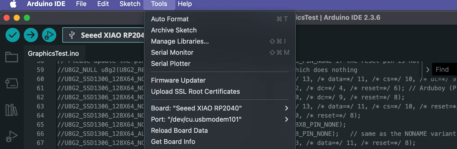This screenshot has height=149, width=457.
Task: Select Auto Format from Tools menu
Action: [x=170, y=19]
